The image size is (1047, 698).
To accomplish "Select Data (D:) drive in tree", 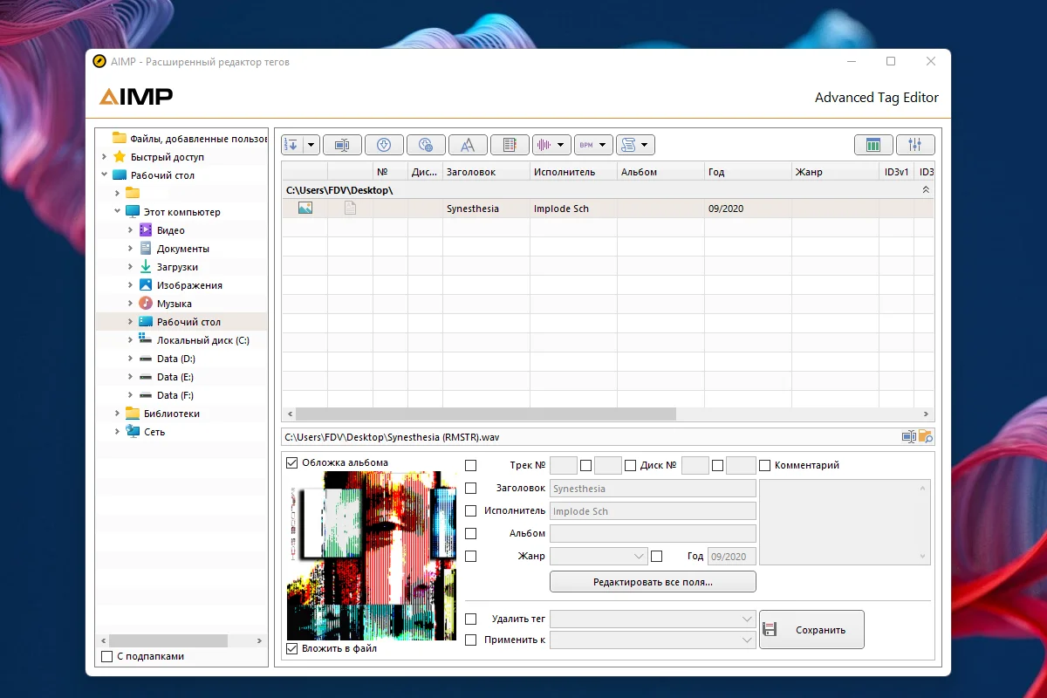I will 175,359.
